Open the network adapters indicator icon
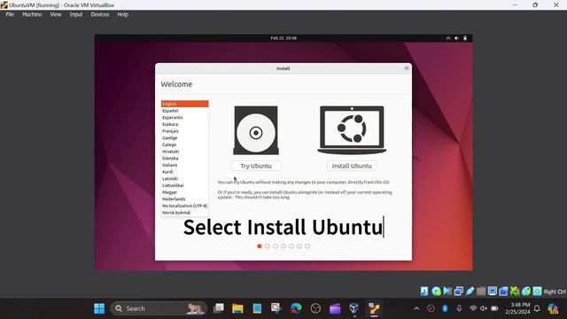The height and width of the screenshot is (319, 567). pyautogui.click(x=459, y=291)
